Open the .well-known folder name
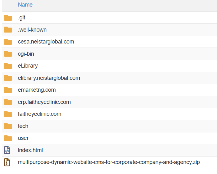 coord(32,30)
